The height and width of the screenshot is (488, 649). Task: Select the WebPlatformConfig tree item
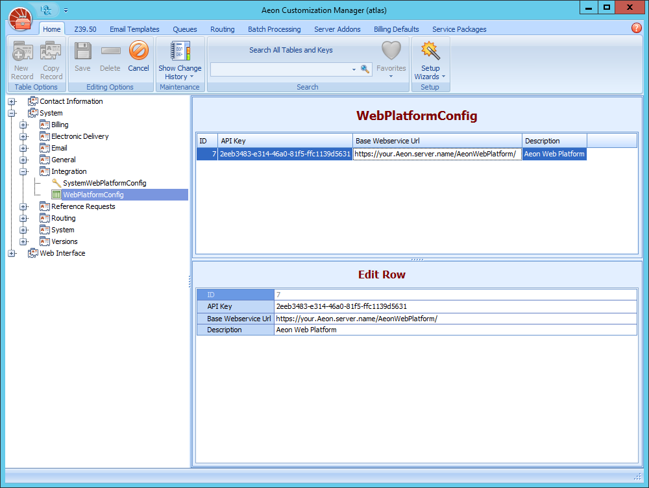92,195
